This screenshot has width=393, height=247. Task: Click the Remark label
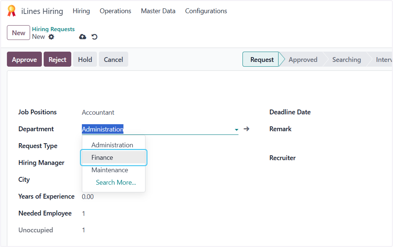280,129
